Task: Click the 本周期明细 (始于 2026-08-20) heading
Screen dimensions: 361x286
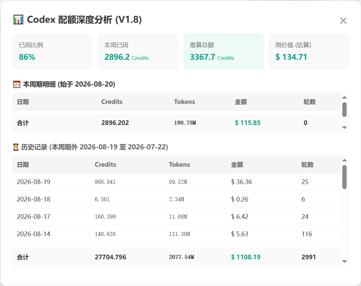Action: pos(69,84)
